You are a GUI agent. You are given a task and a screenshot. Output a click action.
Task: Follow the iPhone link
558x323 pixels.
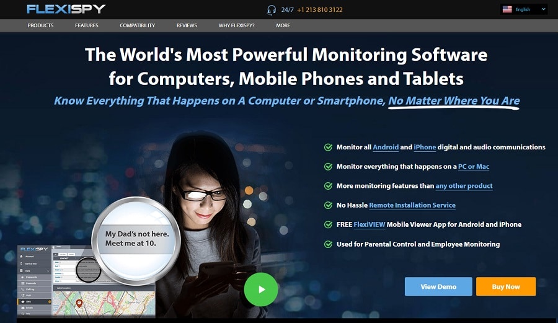425,148
